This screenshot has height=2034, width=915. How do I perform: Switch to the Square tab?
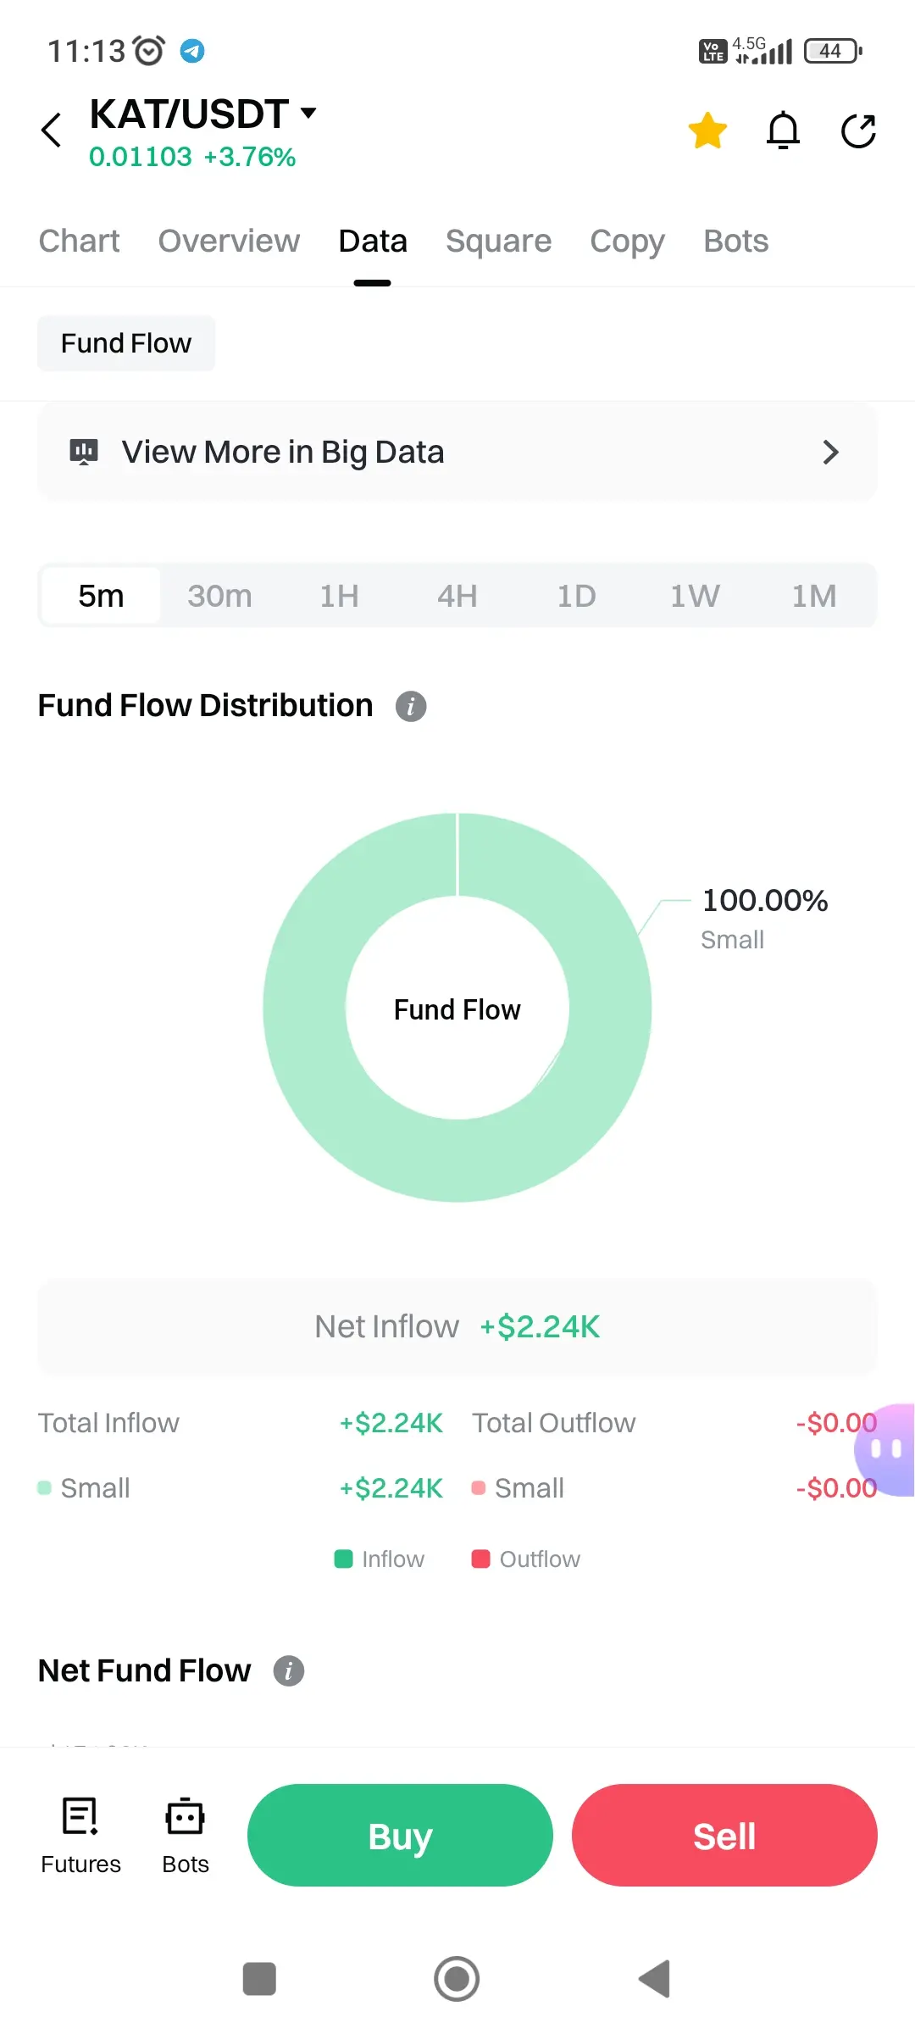tap(498, 242)
